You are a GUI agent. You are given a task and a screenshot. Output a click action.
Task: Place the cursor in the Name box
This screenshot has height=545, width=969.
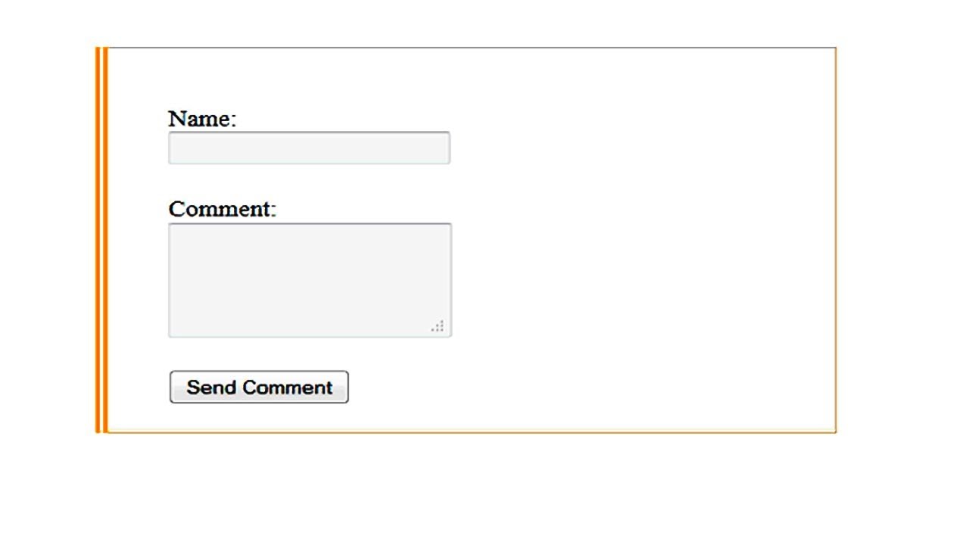coord(309,148)
